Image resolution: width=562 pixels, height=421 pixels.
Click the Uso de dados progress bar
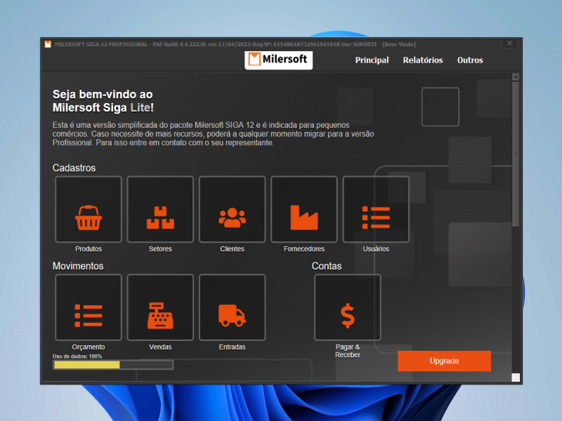[113, 365]
